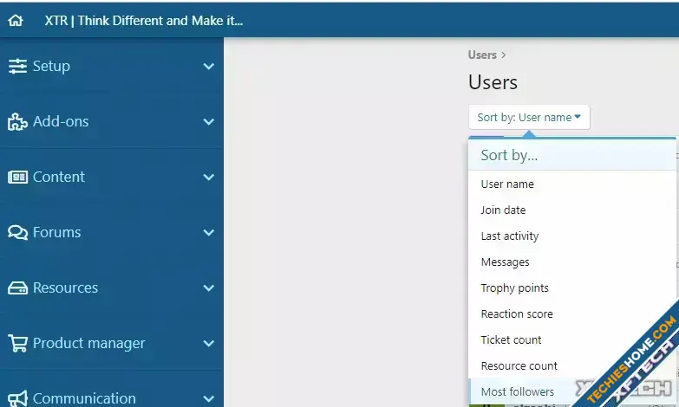Click the Setup sliders icon

(x=17, y=66)
